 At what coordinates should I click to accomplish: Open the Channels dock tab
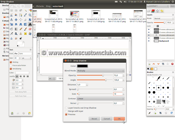click(153, 11)
